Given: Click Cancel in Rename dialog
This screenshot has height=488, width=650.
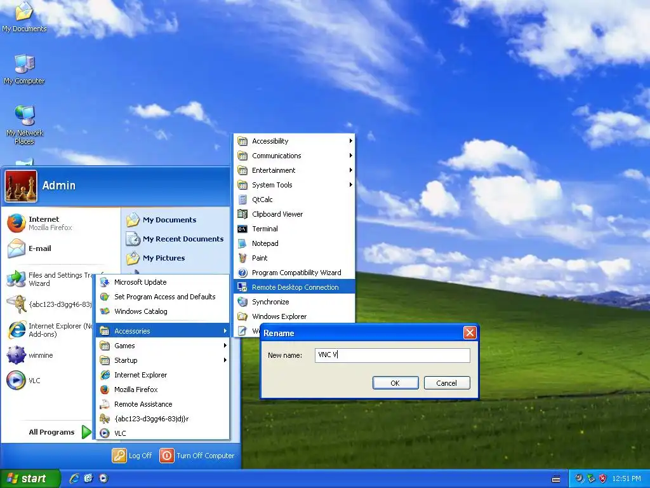Looking at the screenshot, I should point(447,383).
